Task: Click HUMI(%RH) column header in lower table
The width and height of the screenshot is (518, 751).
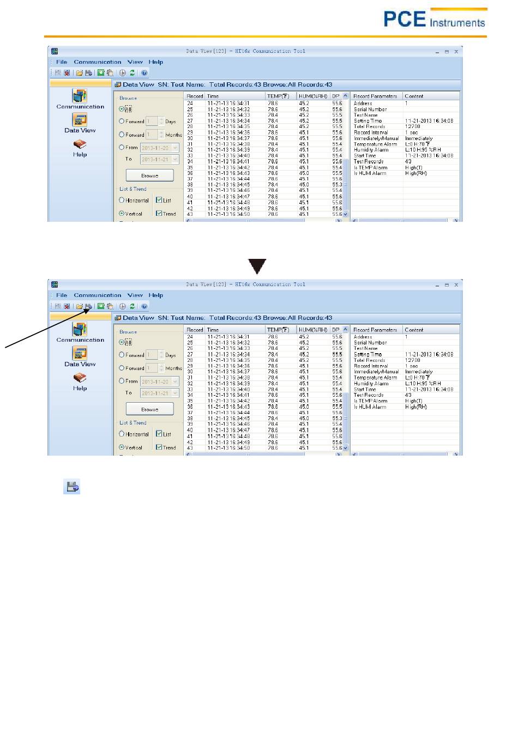Action: pyautogui.click(x=313, y=330)
